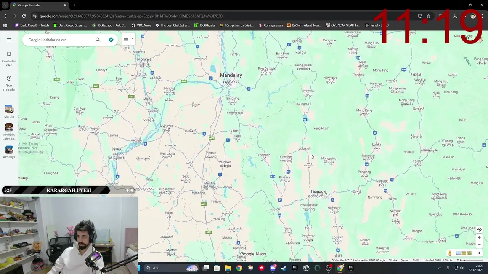Zoom in with the plus button
Screen dimensions: 488x274
479,238
